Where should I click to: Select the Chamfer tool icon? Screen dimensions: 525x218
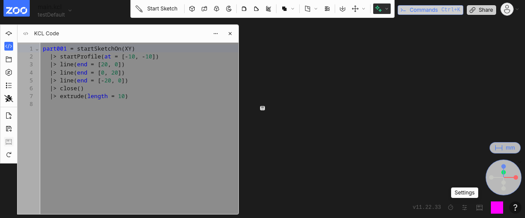pos(256,9)
